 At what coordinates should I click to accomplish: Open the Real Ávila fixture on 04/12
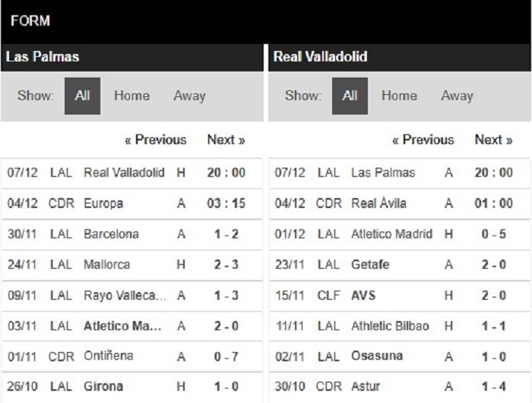399,203
